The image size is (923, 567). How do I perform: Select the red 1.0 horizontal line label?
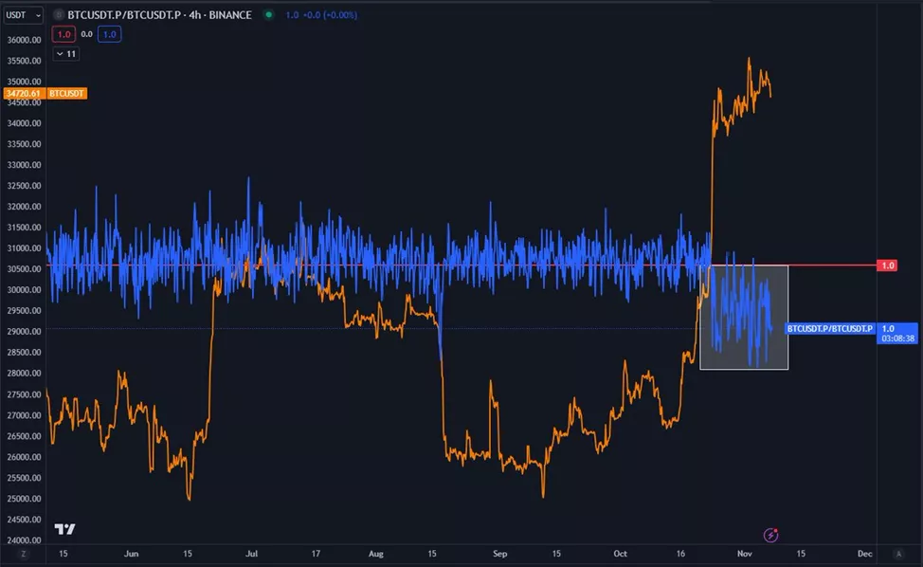(x=887, y=265)
